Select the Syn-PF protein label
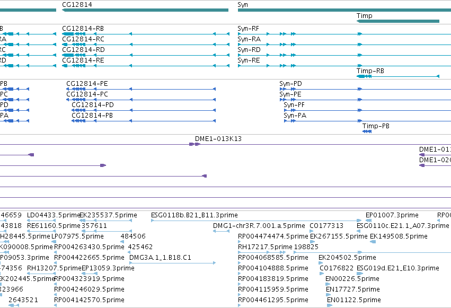Viewport: 451px width, 308px height. [294, 105]
